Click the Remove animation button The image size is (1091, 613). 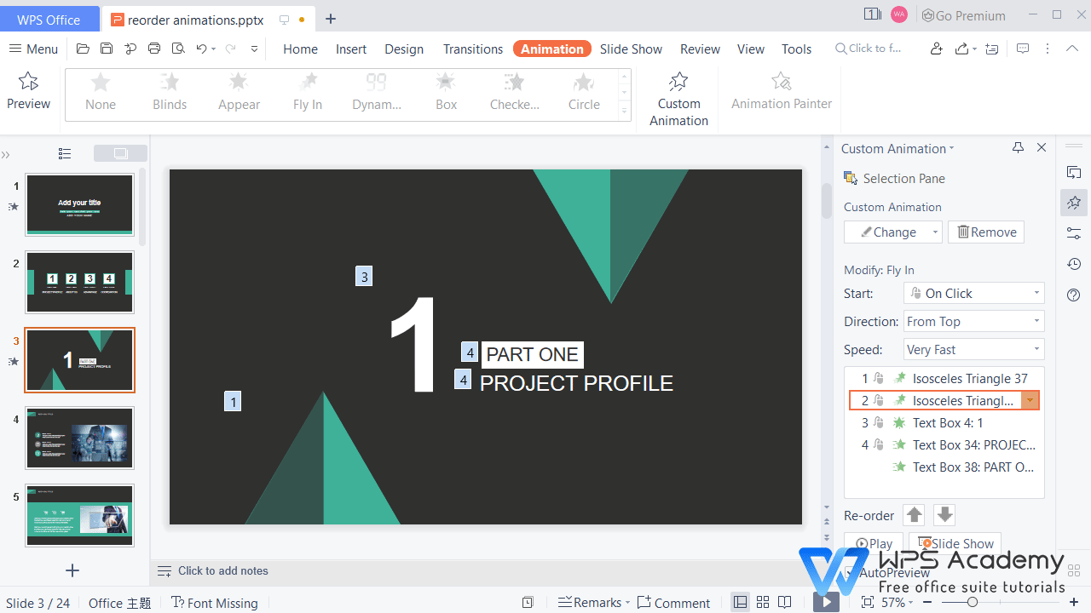tap(985, 231)
